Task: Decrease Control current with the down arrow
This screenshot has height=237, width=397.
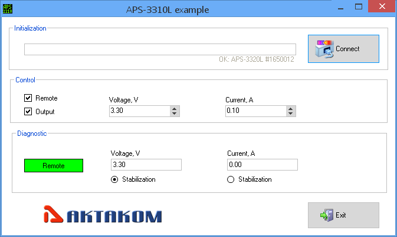Action: click(x=291, y=114)
